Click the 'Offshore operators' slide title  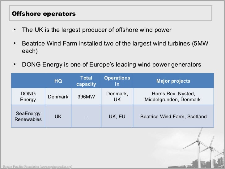point(44,14)
